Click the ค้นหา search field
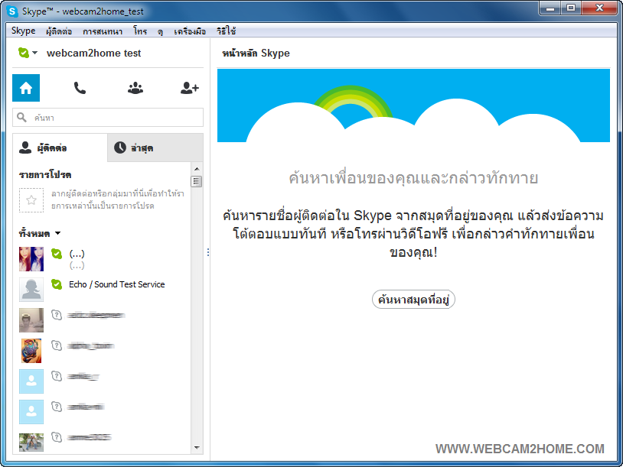This screenshot has width=623, height=467. 115,118
